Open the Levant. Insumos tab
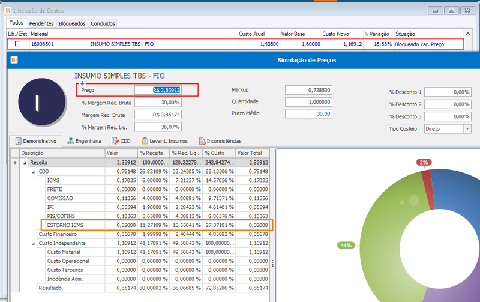 click(164, 141)
